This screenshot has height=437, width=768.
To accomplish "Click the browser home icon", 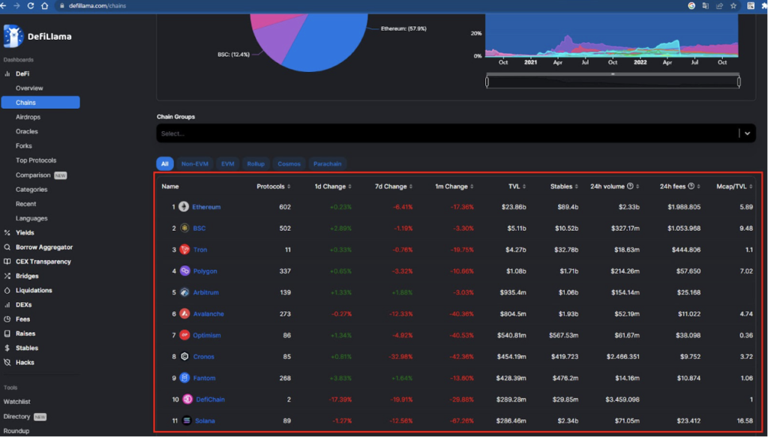I will click(x=44, y=6).
